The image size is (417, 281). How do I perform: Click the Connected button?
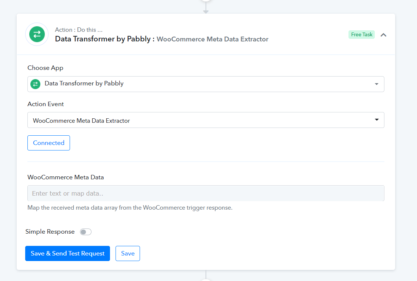tap(49, 143)
